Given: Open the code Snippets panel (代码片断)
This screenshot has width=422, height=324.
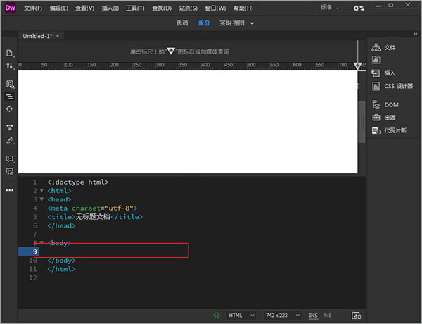Looking at the screenshot, I should pyautogui.click(x=394, y=130).
